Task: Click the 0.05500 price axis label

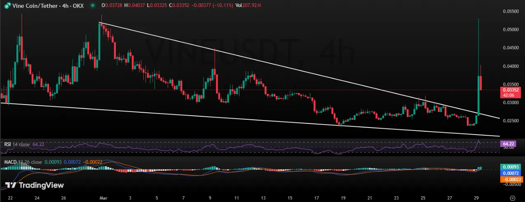Action: pos(510,12)
